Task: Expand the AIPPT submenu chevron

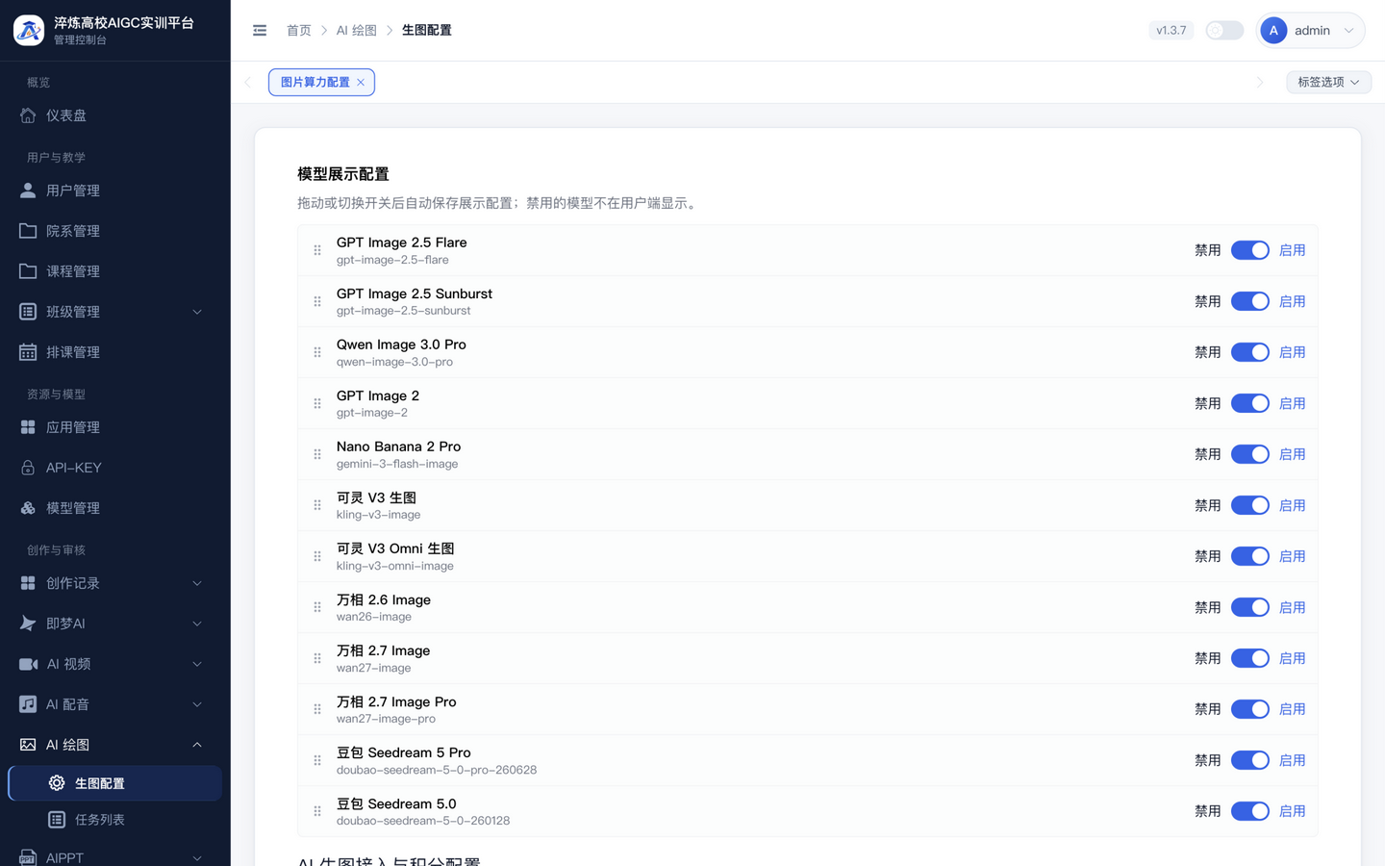Action: (197, 857)
